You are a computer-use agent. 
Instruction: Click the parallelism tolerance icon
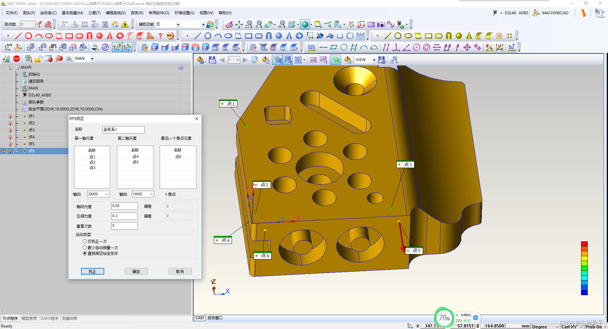[x=386, y=47]
